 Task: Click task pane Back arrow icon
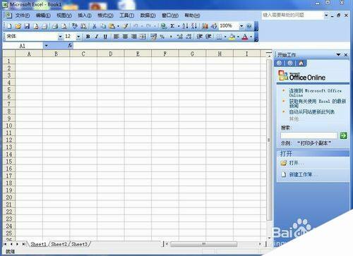pyautogui.click(x=279, y=63)
